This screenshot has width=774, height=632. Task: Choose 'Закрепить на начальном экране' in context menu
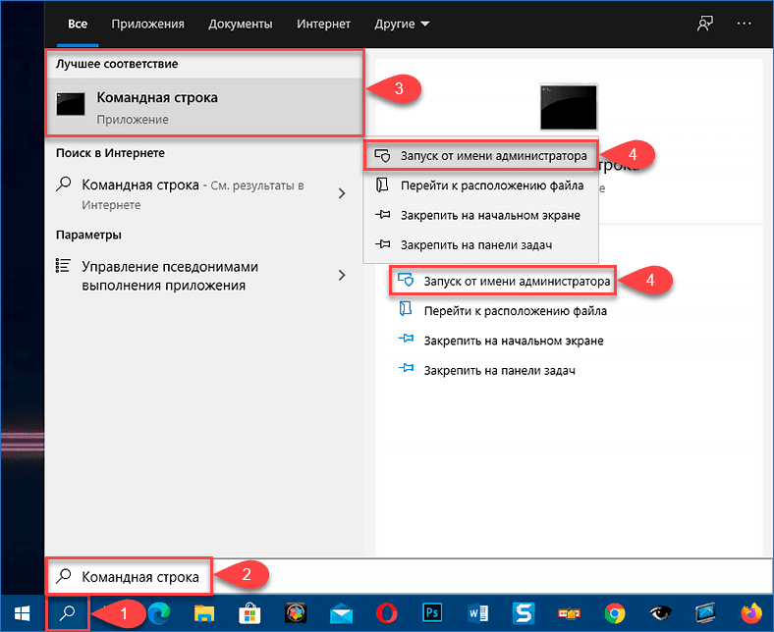(x=480, y=215)
